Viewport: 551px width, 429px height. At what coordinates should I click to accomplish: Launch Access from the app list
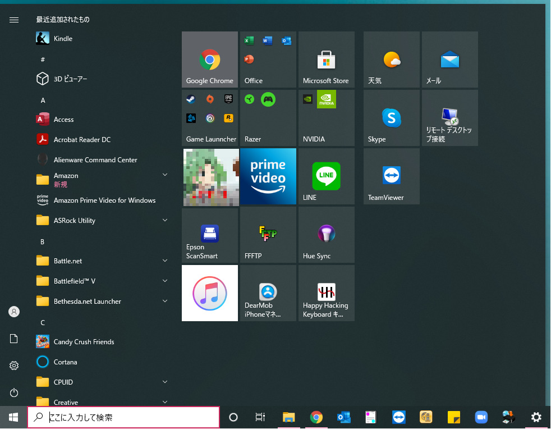[102, 119]
